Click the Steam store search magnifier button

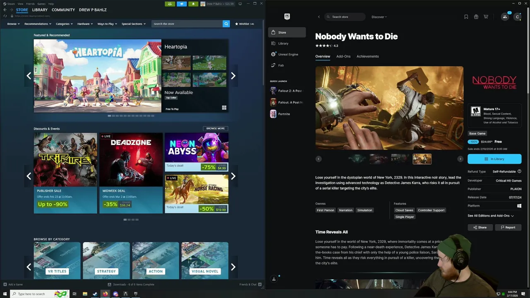pos(226,24)
